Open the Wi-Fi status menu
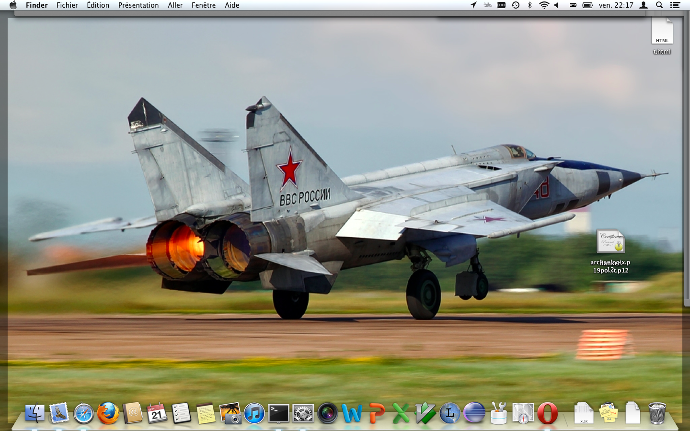The height and width of the screenshot is (431, 690). tap(544, 5)
